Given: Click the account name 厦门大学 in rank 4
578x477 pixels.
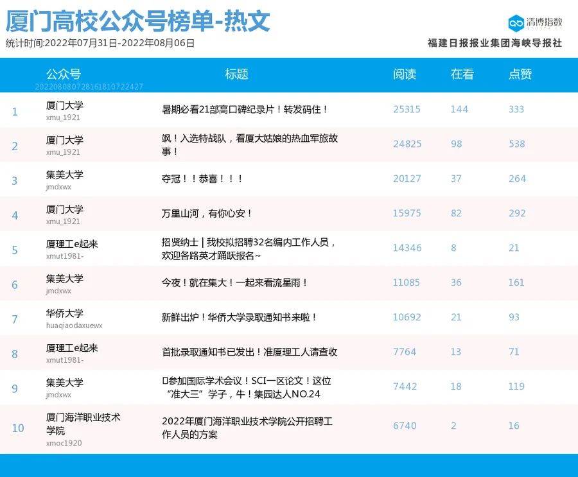Looking at the screenshot, I should 64,209.
